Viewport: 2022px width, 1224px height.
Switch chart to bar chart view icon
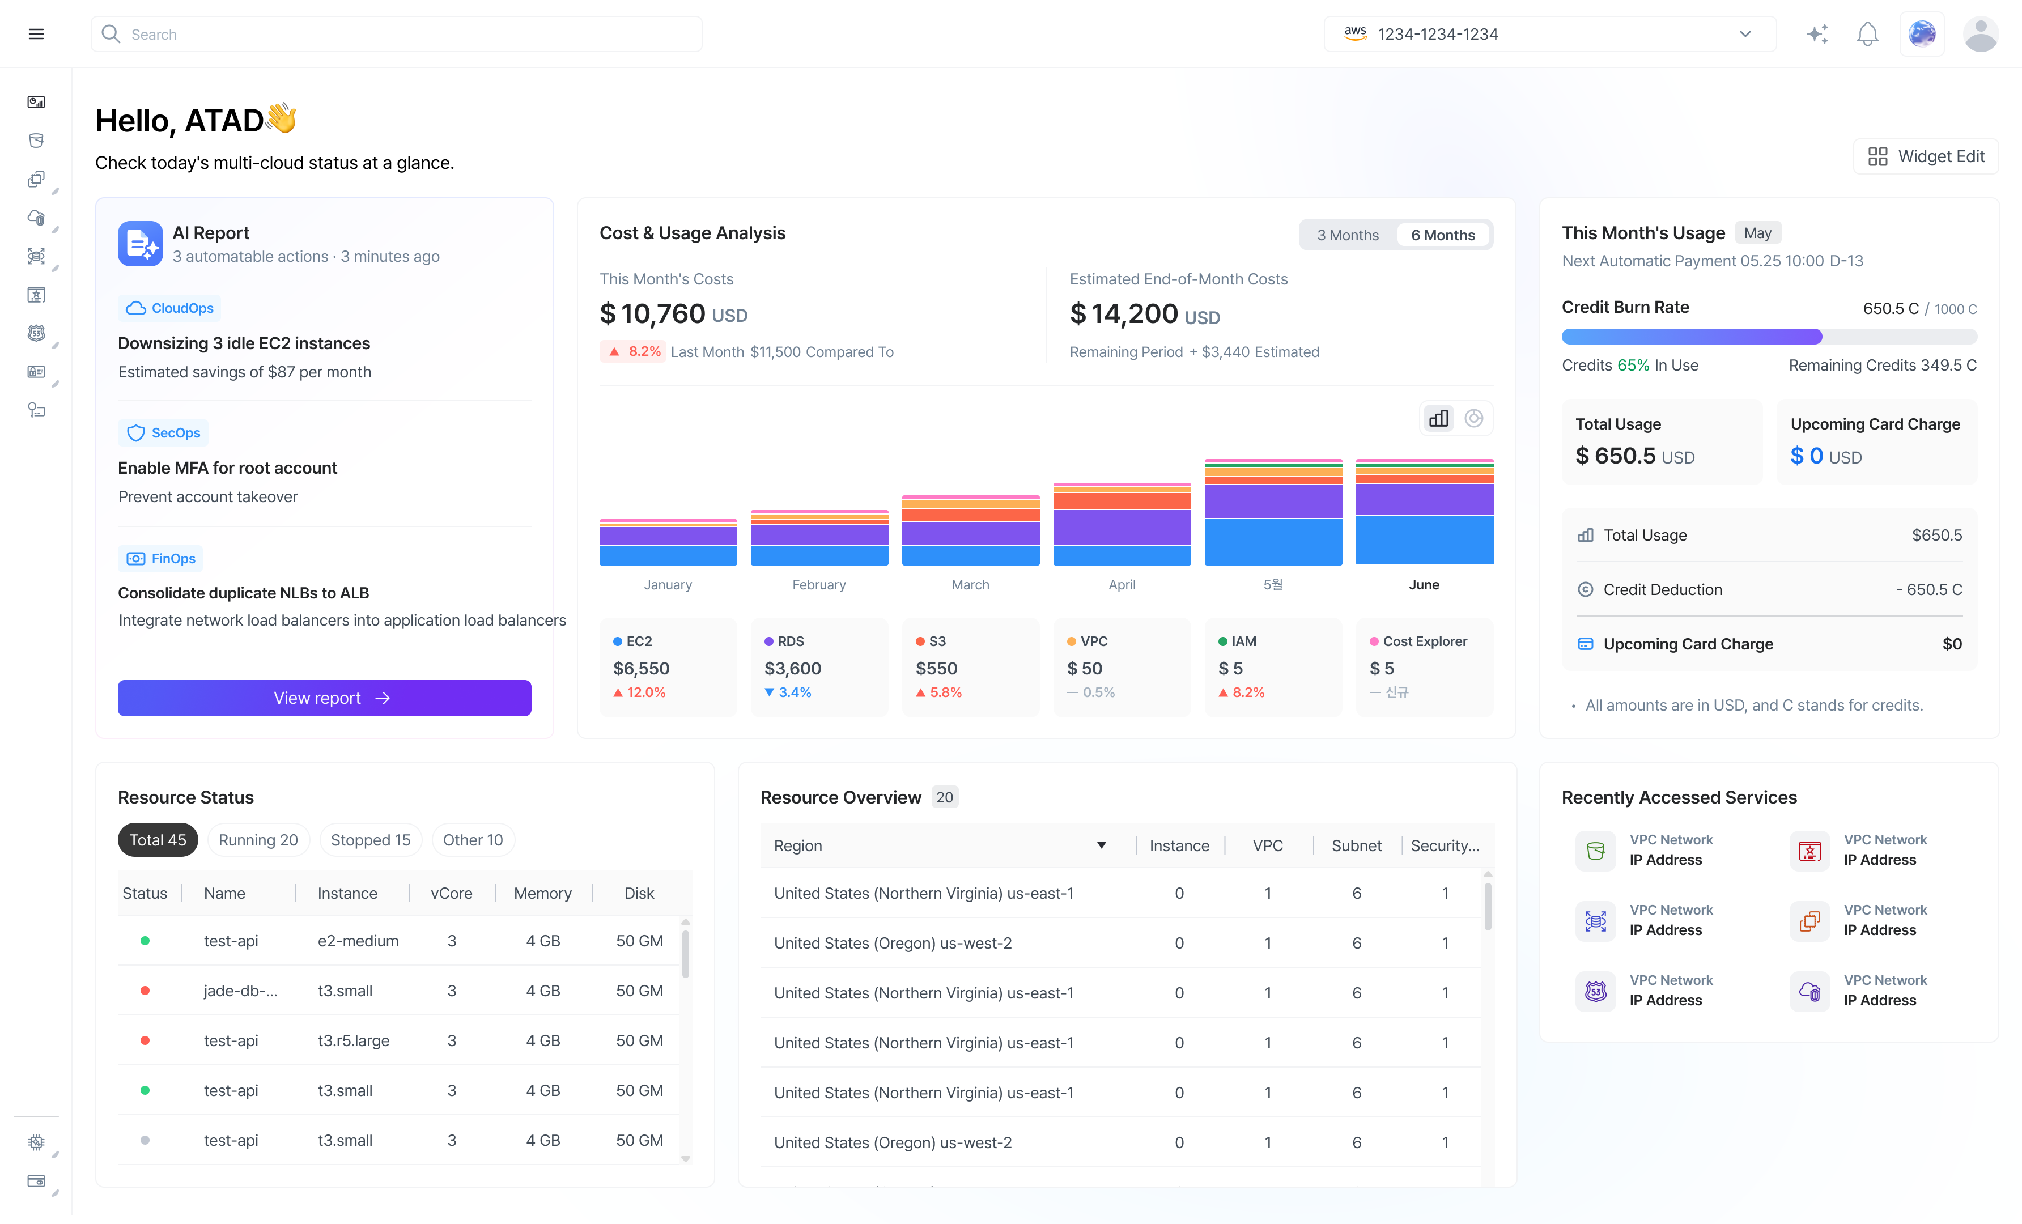click(x=1438, y=418)
